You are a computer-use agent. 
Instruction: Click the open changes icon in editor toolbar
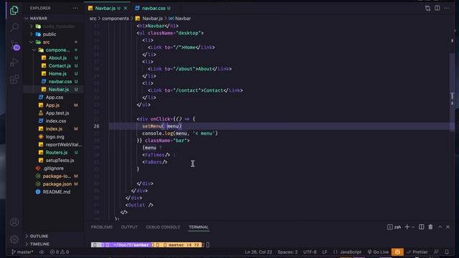point(427,8)
